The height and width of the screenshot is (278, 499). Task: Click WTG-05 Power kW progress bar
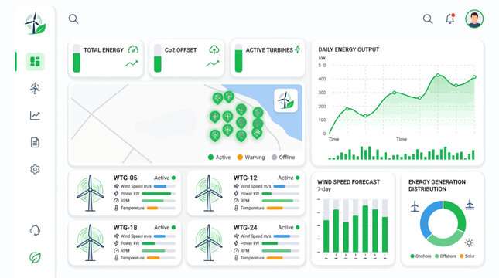coord(159,194)
